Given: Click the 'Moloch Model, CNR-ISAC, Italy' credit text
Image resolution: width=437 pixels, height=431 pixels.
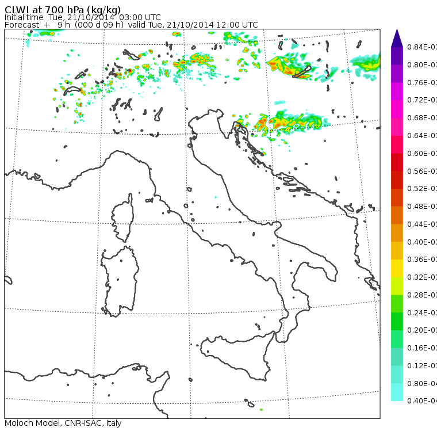Looking at the screenshot, I should [63, 423].
